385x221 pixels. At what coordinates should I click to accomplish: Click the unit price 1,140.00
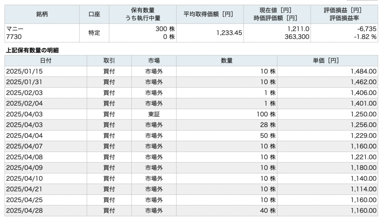[x=364, y=179]
